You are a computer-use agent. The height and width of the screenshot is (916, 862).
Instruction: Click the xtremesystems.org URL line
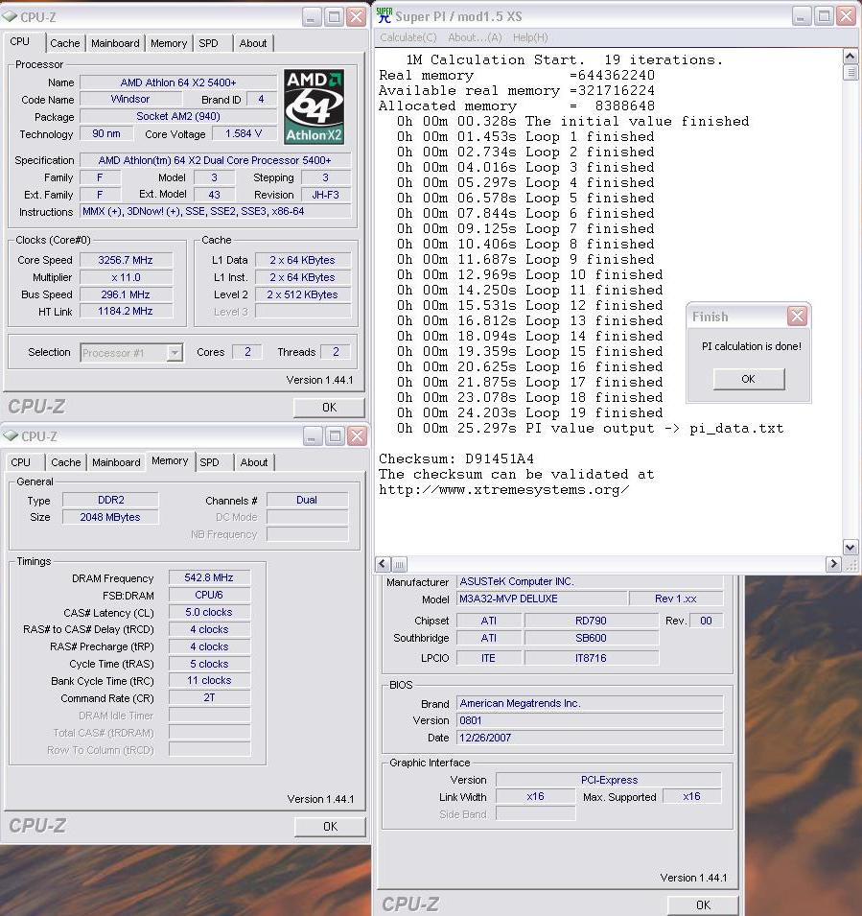coord(504,489)
